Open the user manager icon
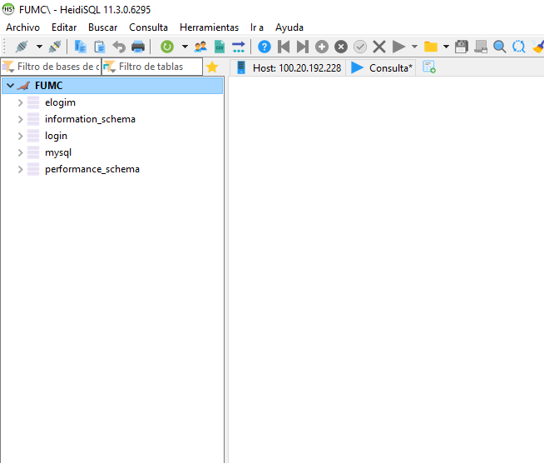Image resolution: width=544 pixels, height=463 pixels. pyautogui.click(x=200, y=47)
